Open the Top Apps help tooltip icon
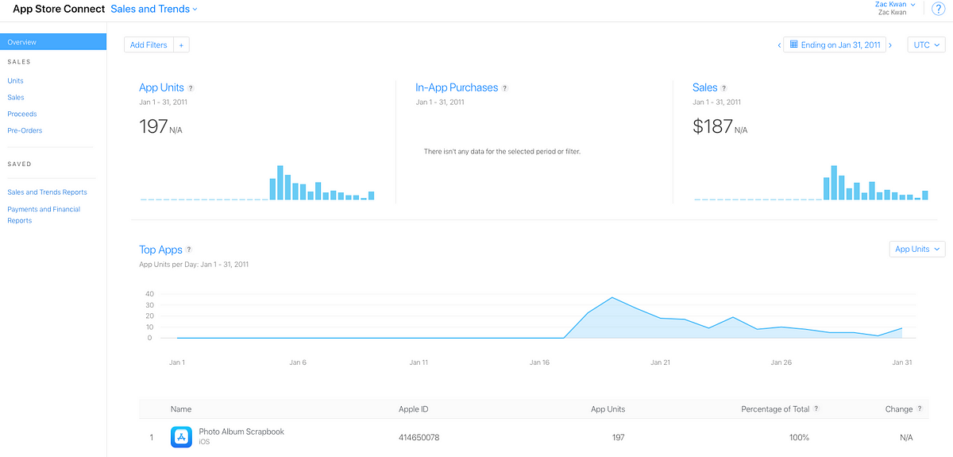The width and height of the screenshot is (953, 457). coord(189,250)
